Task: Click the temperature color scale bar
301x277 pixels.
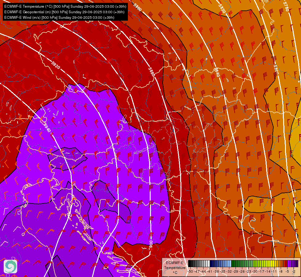Action: click(243, 264)
